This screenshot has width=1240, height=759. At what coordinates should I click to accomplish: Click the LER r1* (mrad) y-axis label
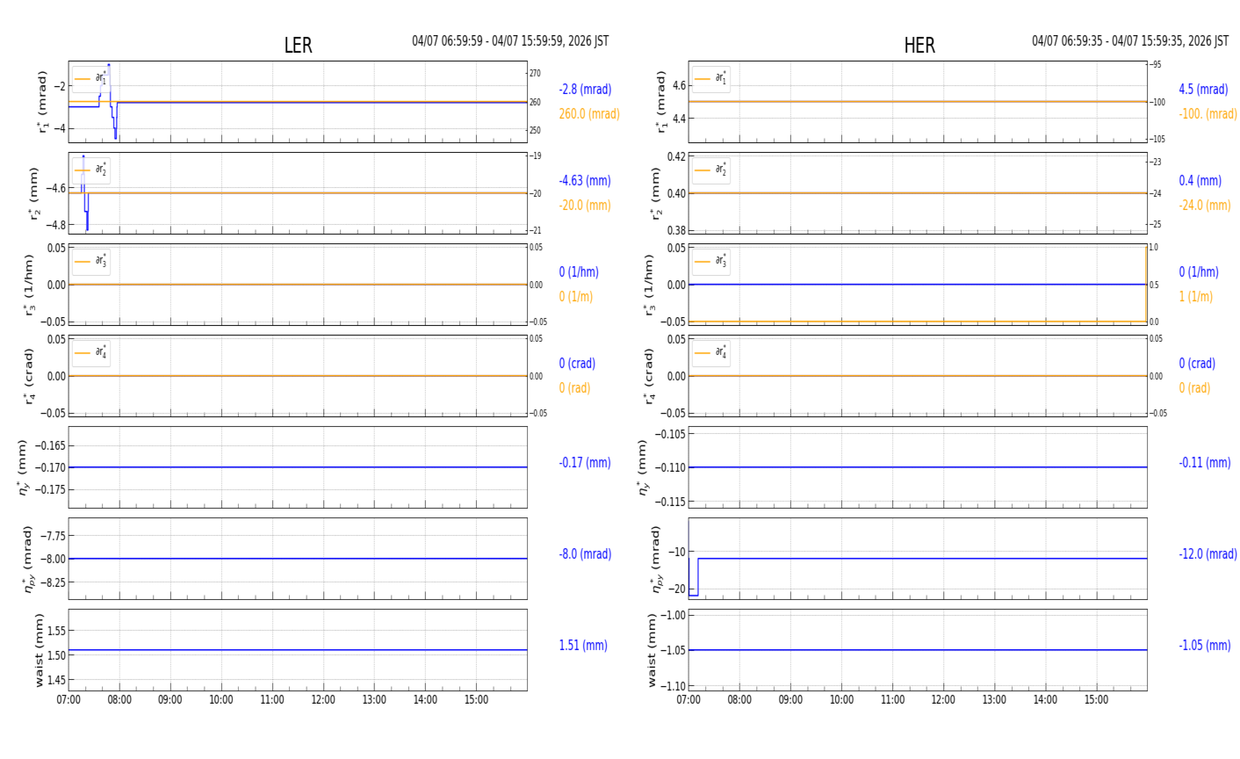pyautogui.click(x=41, y=102)
